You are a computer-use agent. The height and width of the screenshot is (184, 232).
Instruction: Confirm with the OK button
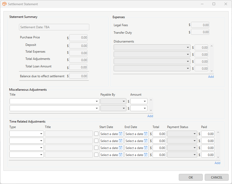(x=190, y=177)
